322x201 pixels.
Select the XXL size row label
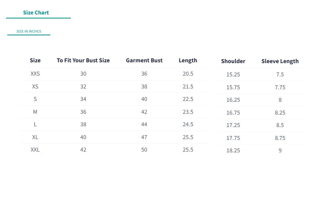pyautogui.click(x=35, y=150)
